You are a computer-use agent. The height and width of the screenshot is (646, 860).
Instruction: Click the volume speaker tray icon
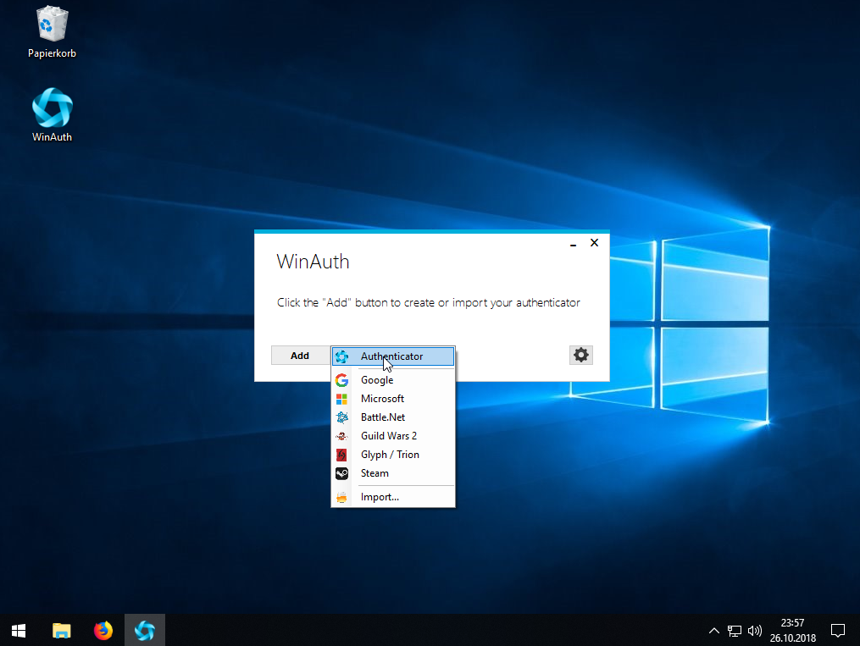pyautogui.click(x=755, y=631)
